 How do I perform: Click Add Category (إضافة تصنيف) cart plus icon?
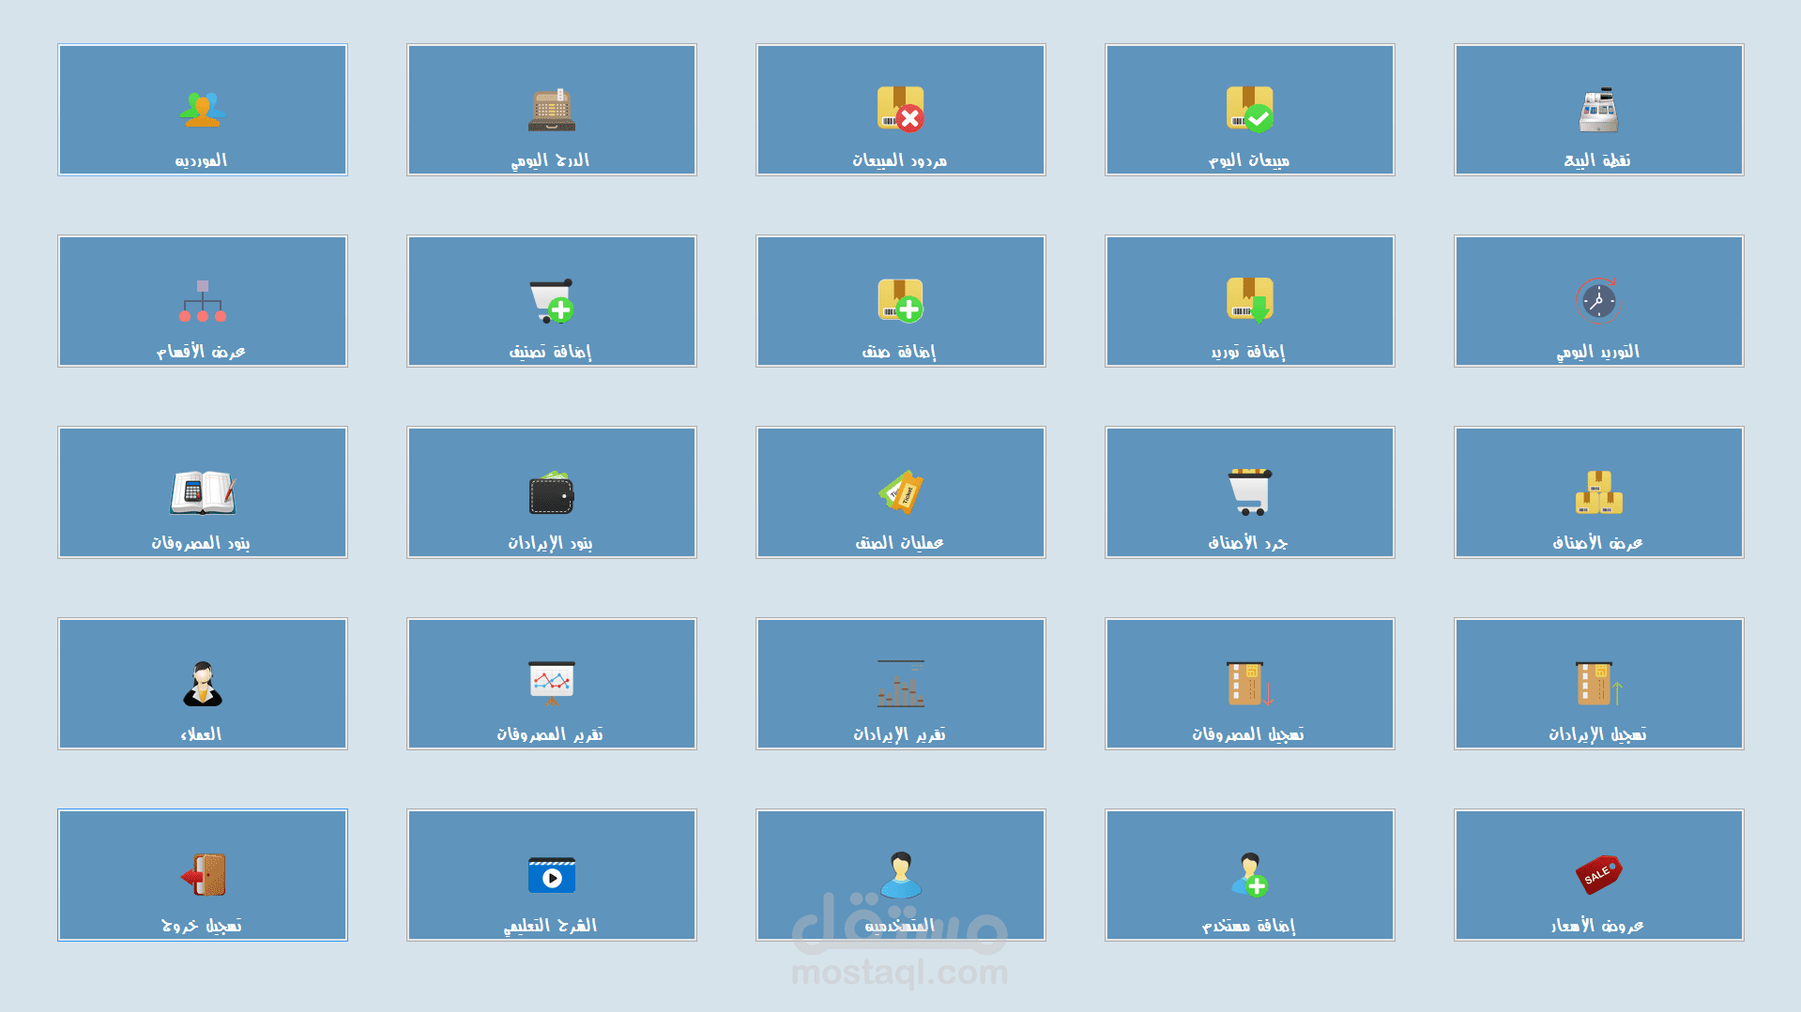552,301
